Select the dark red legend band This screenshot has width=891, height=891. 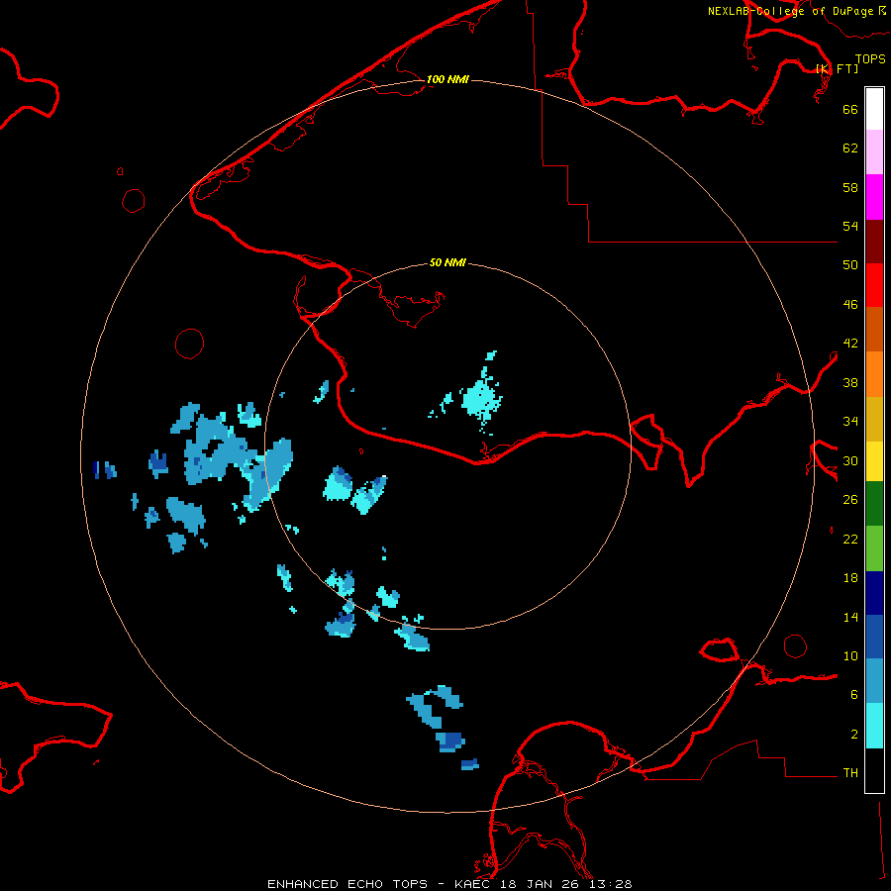[874, 242]
